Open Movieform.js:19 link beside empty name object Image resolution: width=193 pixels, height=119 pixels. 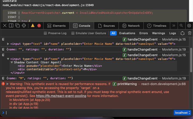pyautogui.click(x=174, y=50)
